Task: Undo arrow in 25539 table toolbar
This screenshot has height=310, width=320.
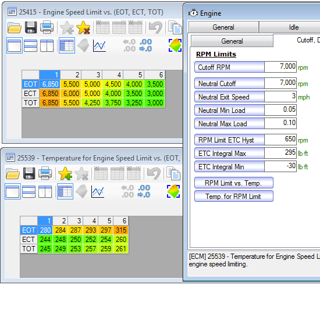Action: click(x=154, y=173)
